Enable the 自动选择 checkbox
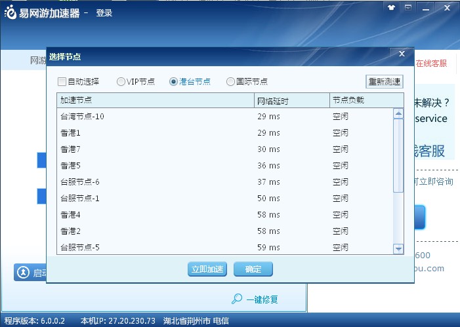Screen dimensions: 460x327 [x=62, y=81]
